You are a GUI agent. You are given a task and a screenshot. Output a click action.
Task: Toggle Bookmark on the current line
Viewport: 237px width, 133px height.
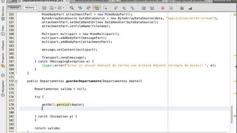point(133,8)
